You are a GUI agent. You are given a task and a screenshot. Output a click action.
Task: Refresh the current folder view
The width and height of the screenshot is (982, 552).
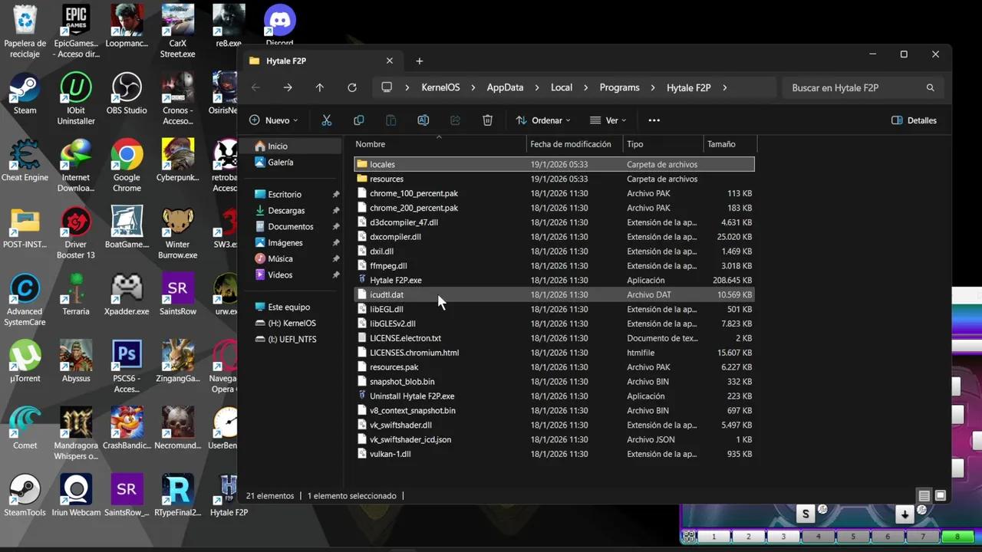(x=352, y=87)
